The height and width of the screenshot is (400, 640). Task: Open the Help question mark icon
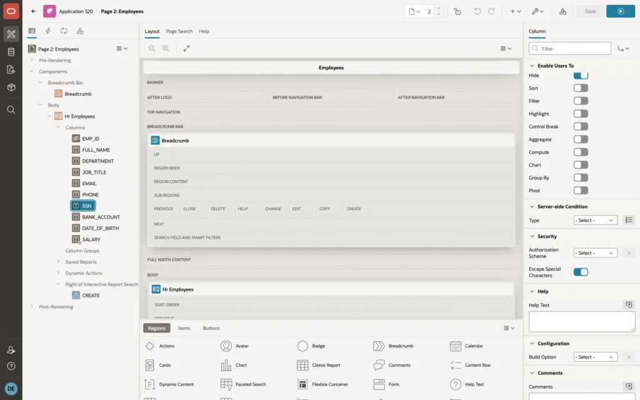pyautogui.click(x=11, y=366)
